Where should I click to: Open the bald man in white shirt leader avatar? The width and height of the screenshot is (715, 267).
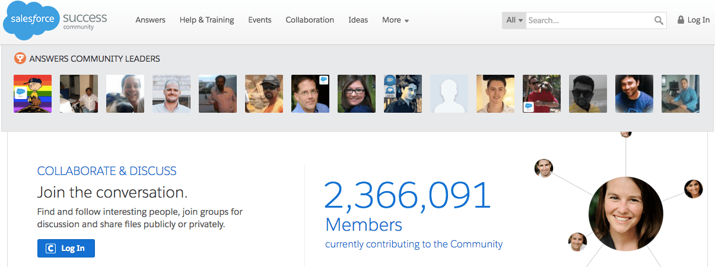[171, 94]
